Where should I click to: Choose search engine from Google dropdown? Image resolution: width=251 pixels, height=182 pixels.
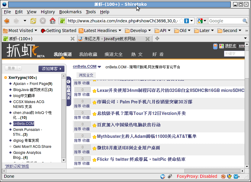coord(202,21)
